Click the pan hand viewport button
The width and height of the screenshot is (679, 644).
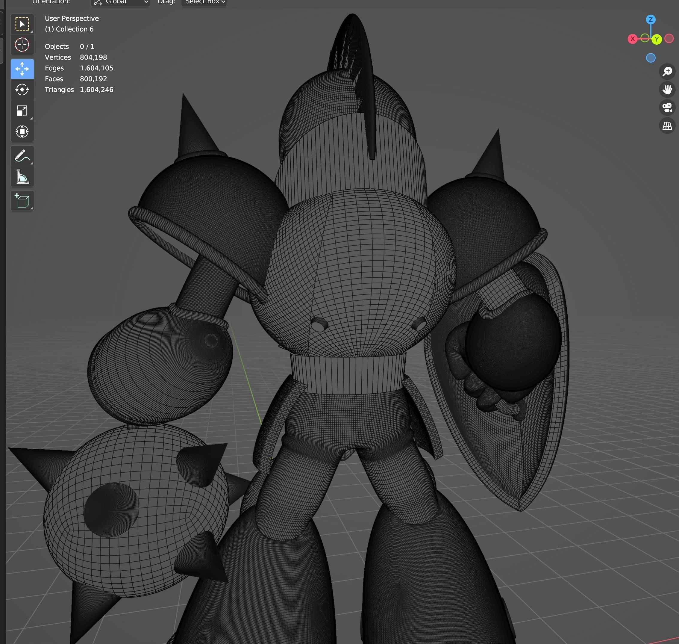point(667,90)
